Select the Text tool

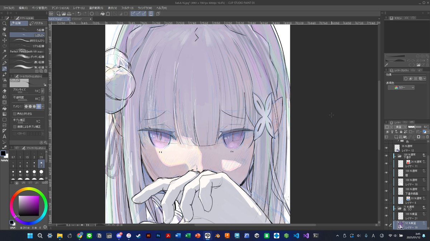click(x=4, y=136)
